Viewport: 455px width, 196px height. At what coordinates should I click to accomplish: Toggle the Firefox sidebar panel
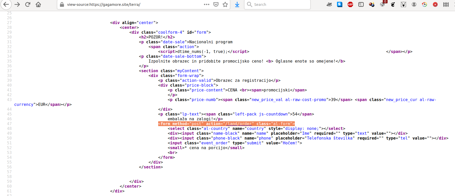click(361, 4)
